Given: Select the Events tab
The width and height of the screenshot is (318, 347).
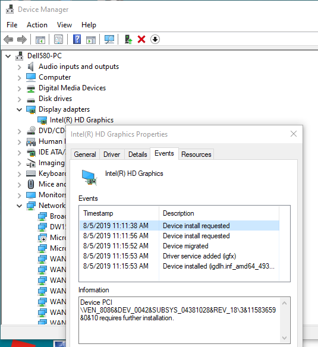Looking at the screenshot, I should click(164, 153).
